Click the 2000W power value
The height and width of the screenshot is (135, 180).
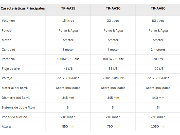click(158, 59)
